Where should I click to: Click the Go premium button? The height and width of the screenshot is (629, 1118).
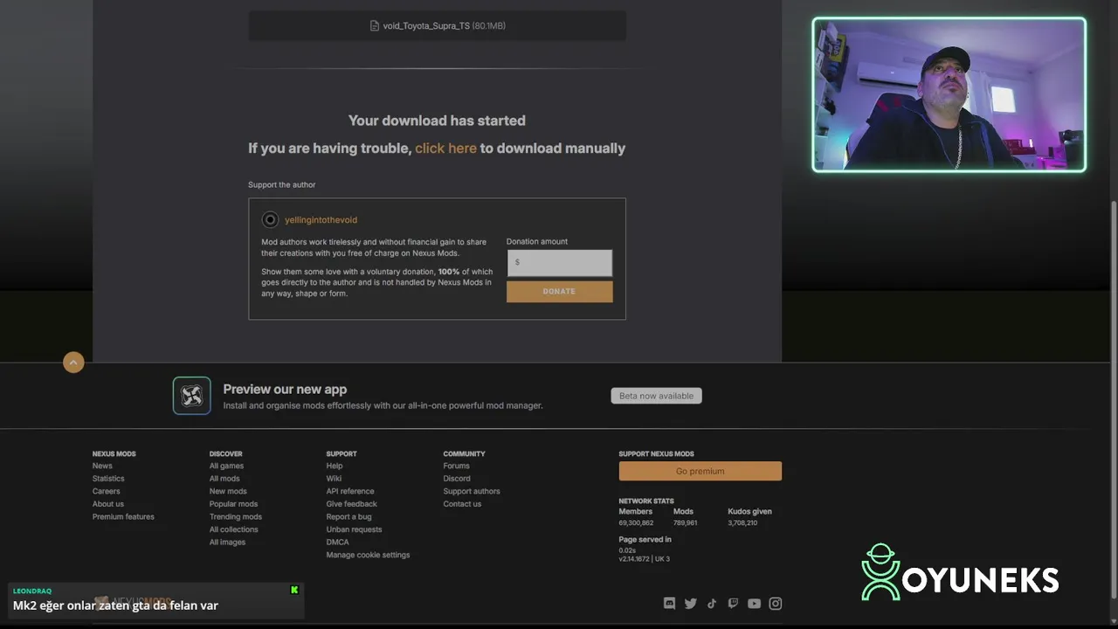click(700, 471)
